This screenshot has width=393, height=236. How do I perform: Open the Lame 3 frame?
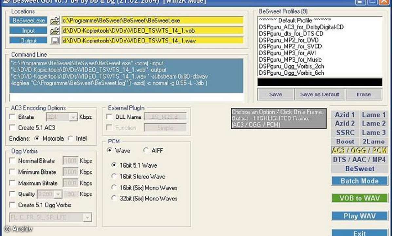tap(374, 133)
